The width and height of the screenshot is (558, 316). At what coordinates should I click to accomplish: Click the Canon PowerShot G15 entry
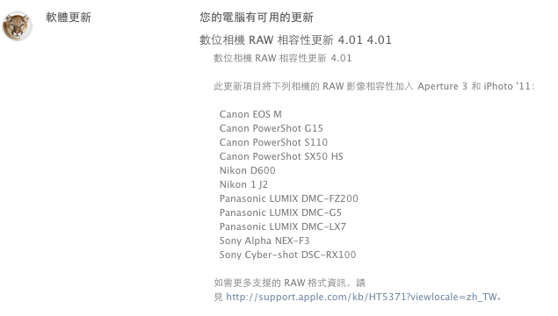pos(272,128)
